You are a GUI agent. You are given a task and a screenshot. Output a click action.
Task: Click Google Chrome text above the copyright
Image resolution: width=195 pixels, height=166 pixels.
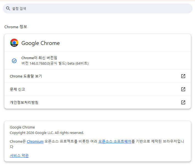(x=22, y=127)
